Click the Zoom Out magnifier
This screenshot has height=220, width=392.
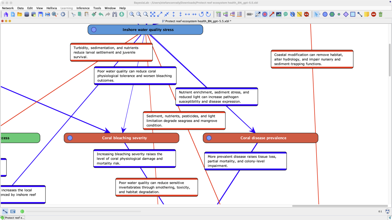pyautogui.click(x=139, y=14)
